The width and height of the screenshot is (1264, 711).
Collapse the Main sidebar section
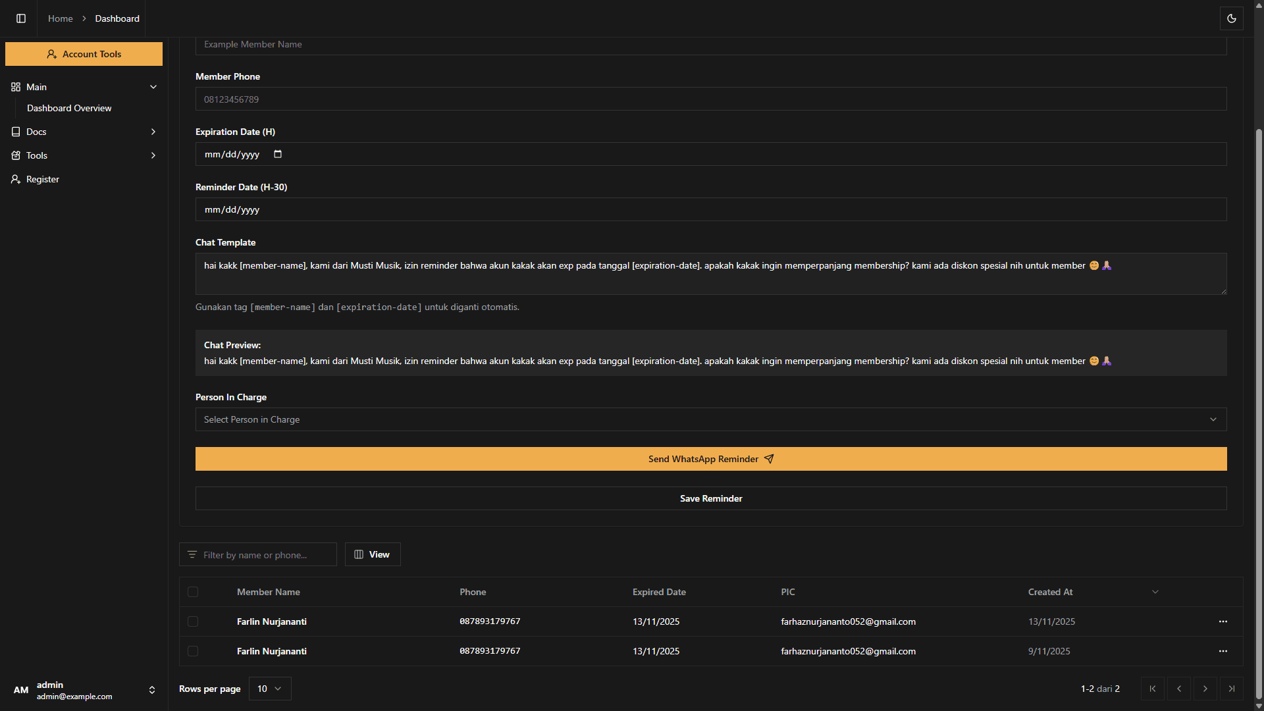(153, 87)
